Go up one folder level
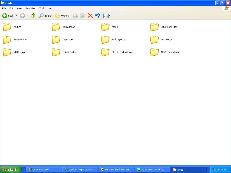 tap(33, 16)
